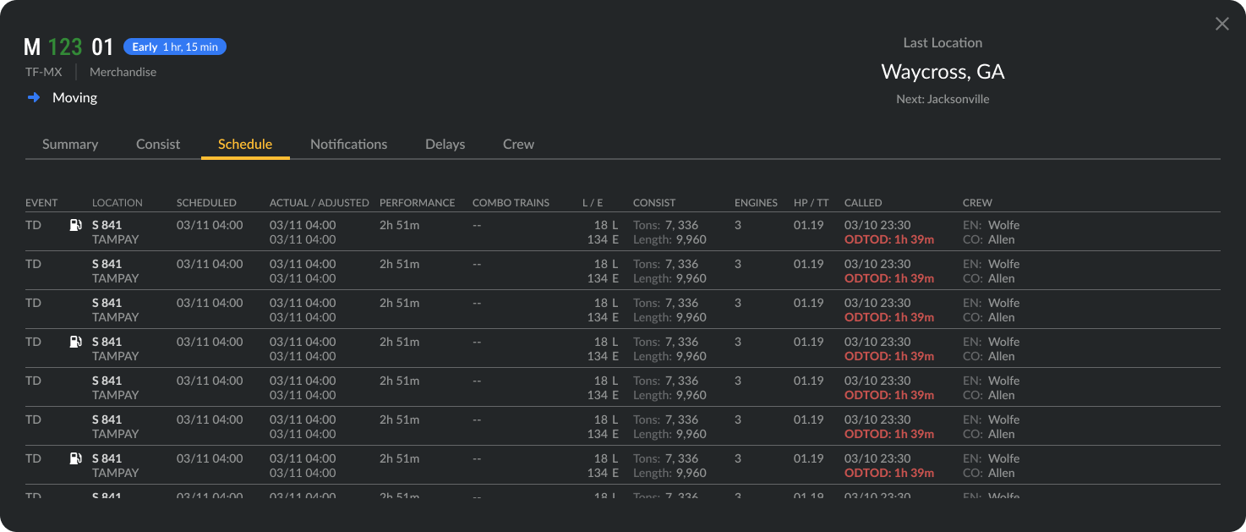Open the Crew tab
Viewport: 1246px width, 532px height.
[518, 144]
